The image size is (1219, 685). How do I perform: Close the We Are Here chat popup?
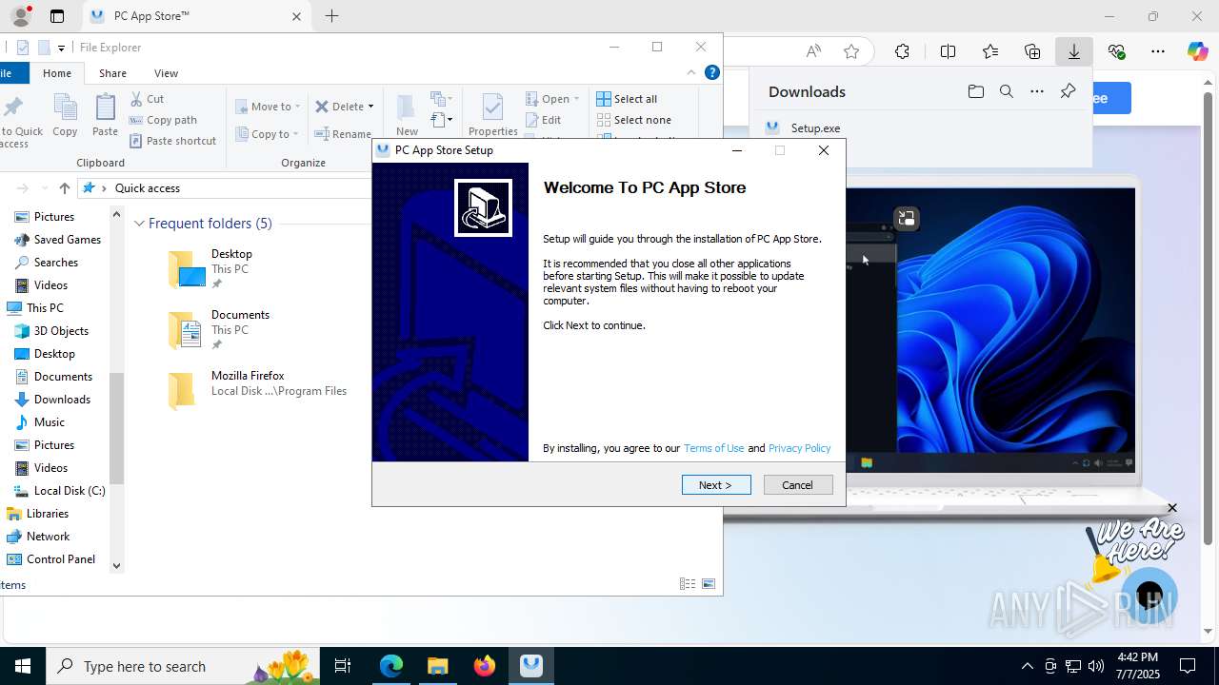[1172, 508]
